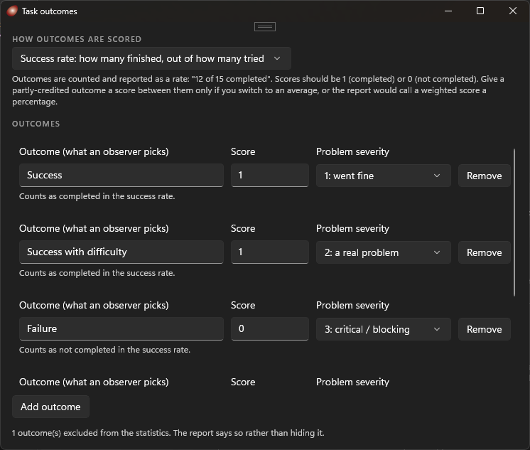Edit the Failure outcome name field
Screen dimensions: 530x450
pyautogui.click(x=121, y=329)
